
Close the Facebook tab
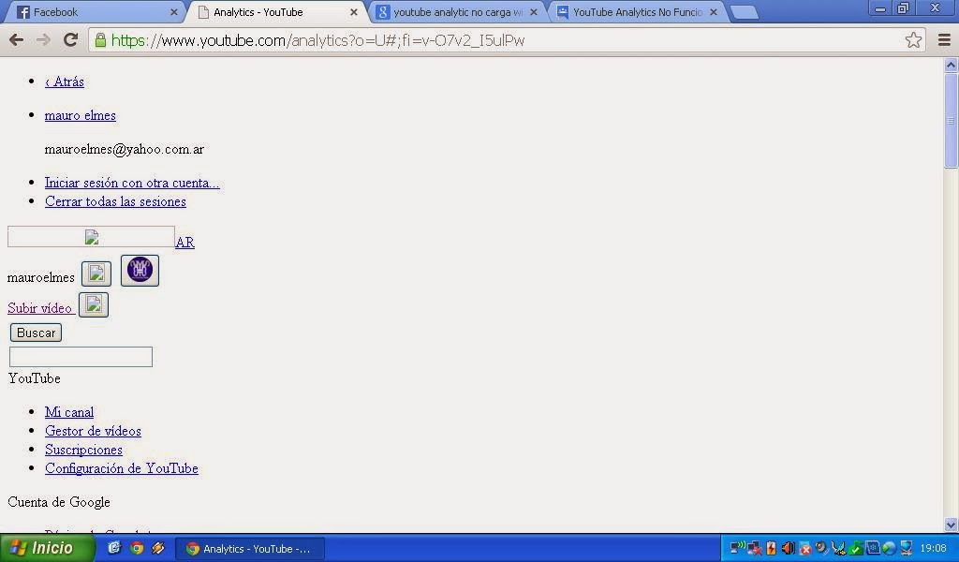point(173,11)
